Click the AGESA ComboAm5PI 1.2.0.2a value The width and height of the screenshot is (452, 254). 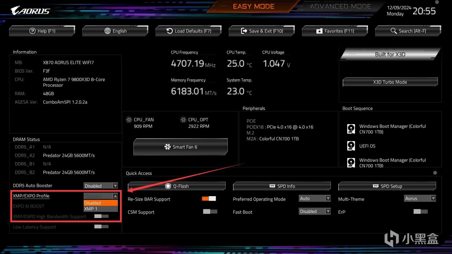(65, 102)
